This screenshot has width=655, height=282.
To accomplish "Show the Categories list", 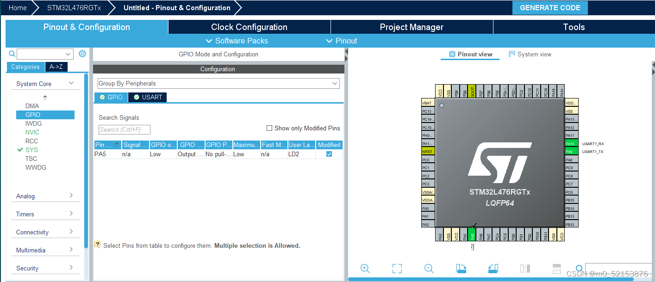I will coord(25,67).
